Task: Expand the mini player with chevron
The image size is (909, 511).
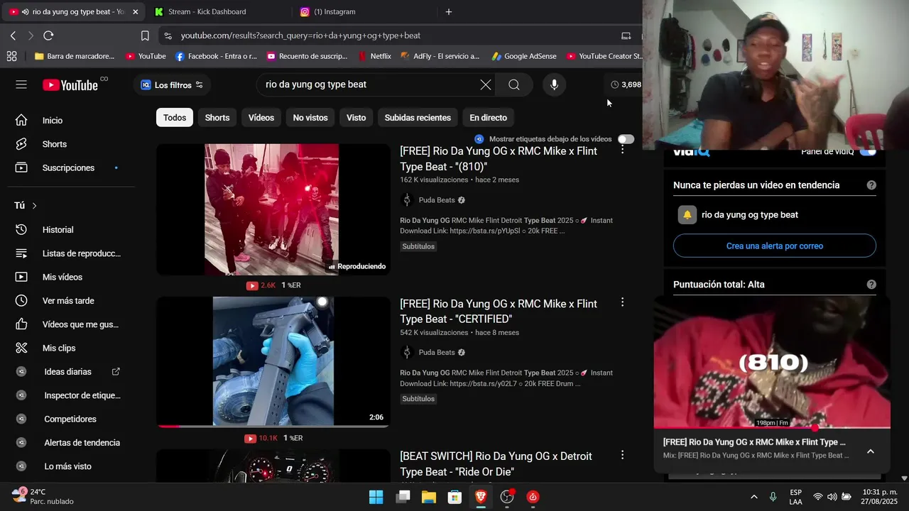Action: pyautogui.click(x=871, y=451)
